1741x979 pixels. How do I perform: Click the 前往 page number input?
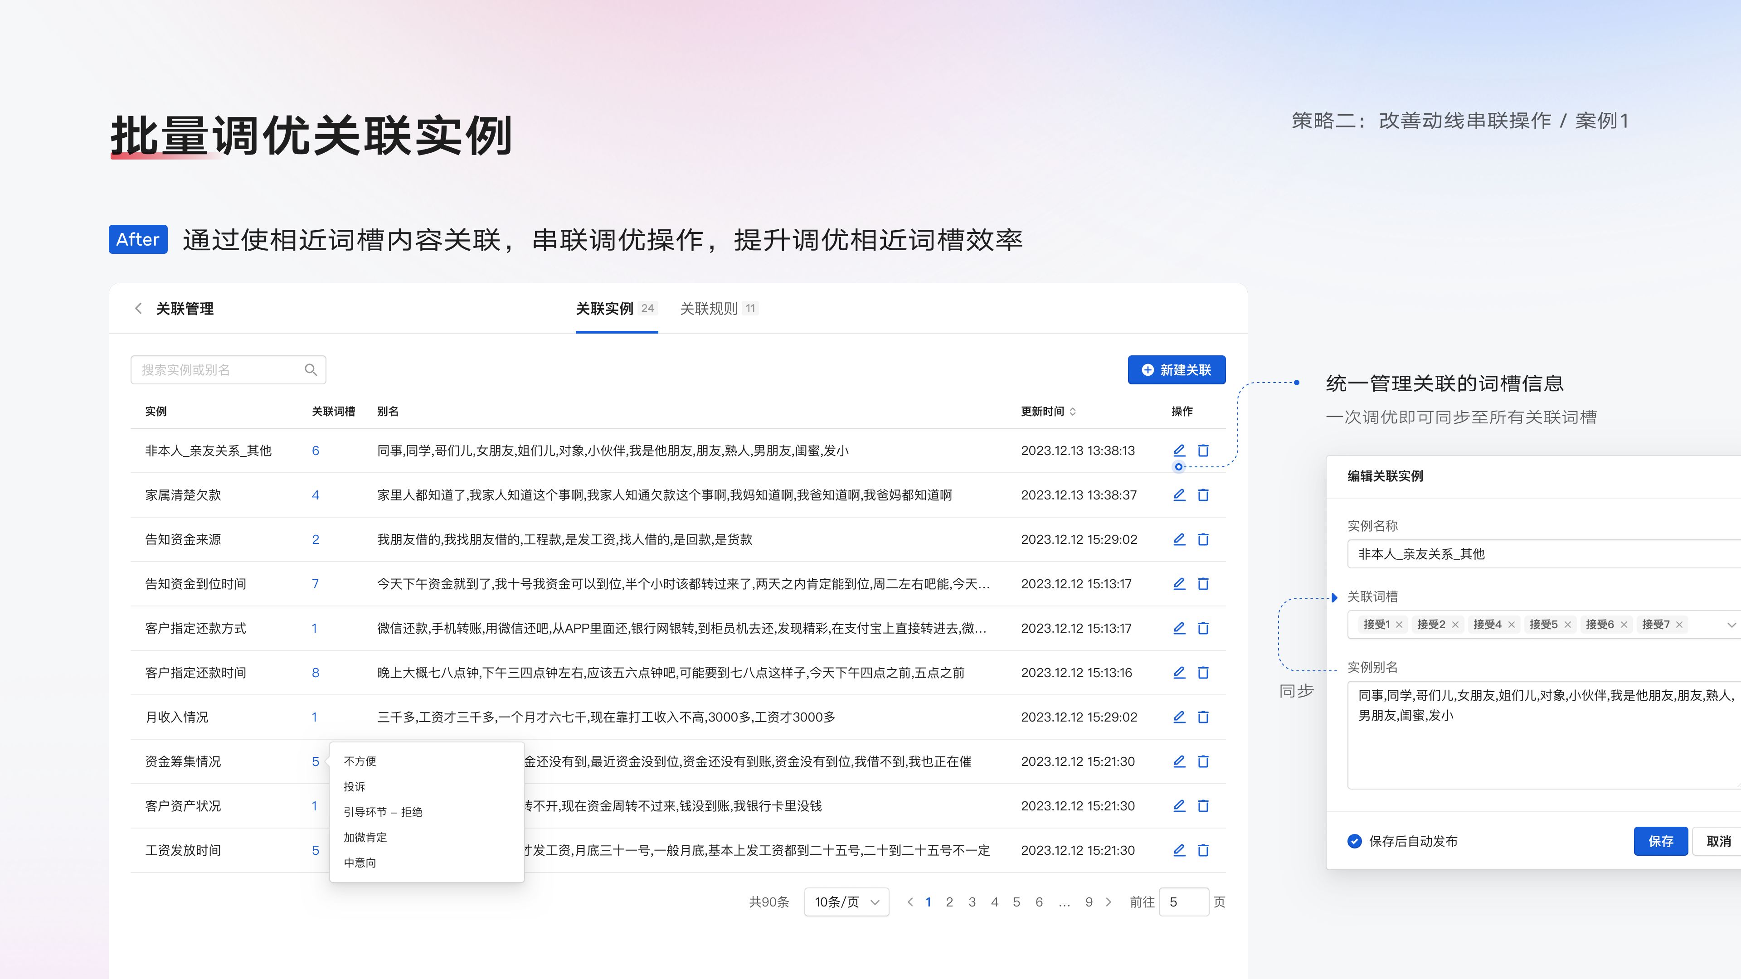point(1184,902)
